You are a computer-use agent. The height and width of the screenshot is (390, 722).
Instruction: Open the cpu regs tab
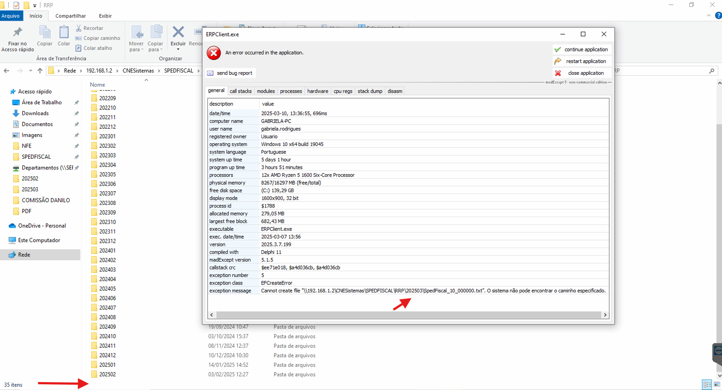[x=343, y=91]
